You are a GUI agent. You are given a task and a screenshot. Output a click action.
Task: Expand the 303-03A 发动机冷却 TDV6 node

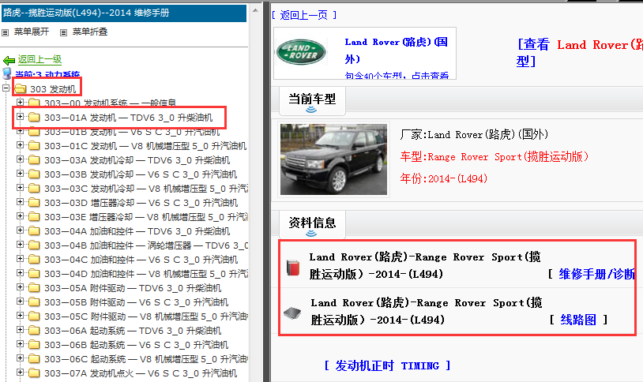pyautogui.click(x=20, y=159)
